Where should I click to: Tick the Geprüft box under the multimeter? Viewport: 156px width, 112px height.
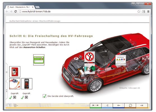(x=26, y=97)
